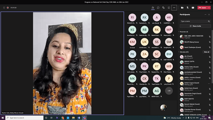Open the Windows Start menu
The width and height of the screenshot is (213, 120).
coord(3,118)
